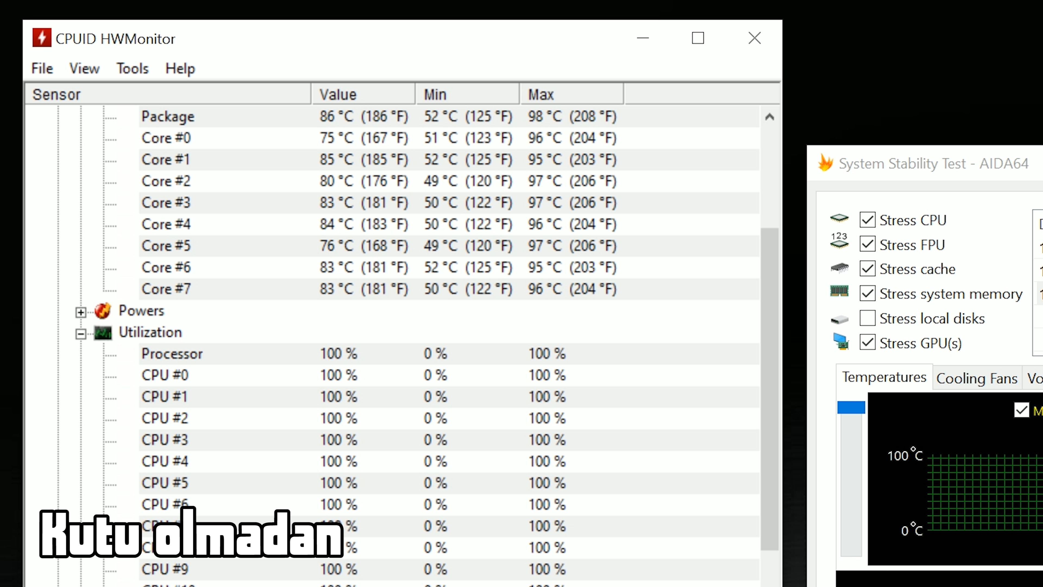Open the View menu
The height and width of the screenshot is (587, 1043).
pos(84,68)
